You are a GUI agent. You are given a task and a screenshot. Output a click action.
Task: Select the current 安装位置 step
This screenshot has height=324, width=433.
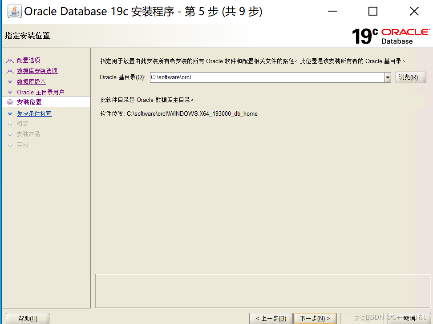click(29, 102)
